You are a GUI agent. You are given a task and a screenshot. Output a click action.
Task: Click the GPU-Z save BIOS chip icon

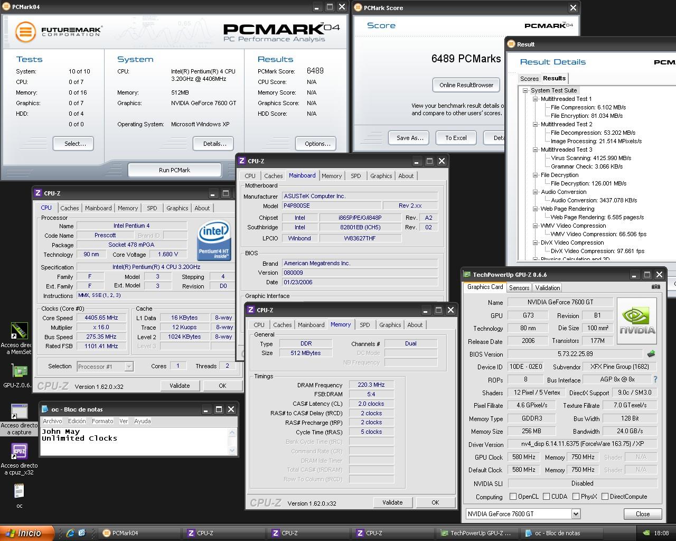pos(651,354)
